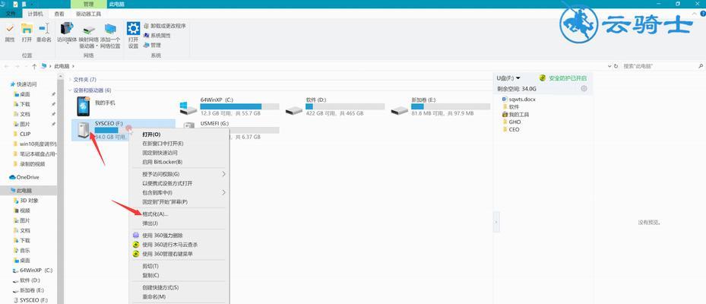
Task: Click 管理 in the 系统 ribbon group
Action: (x=152, y=45)
